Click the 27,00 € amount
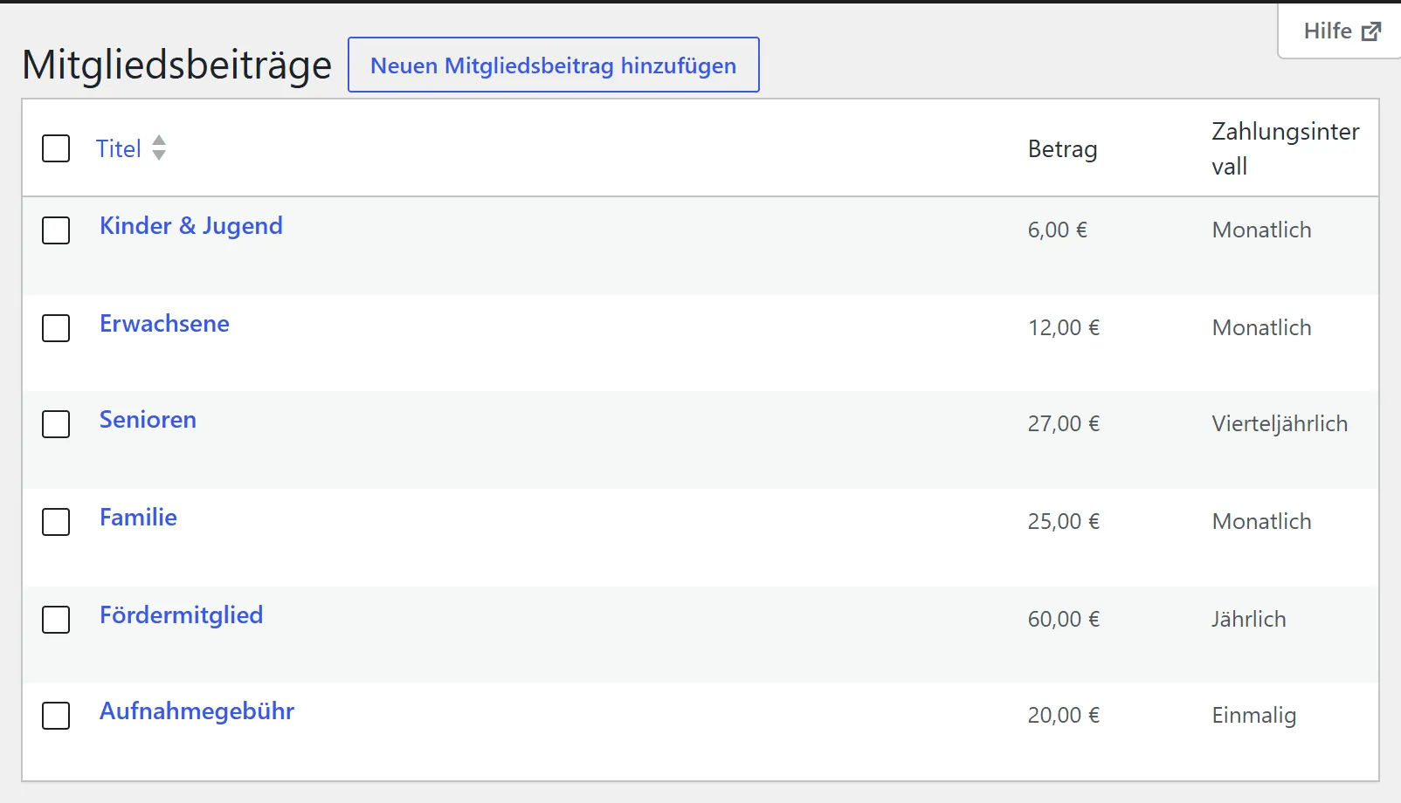 (1063, 424)
